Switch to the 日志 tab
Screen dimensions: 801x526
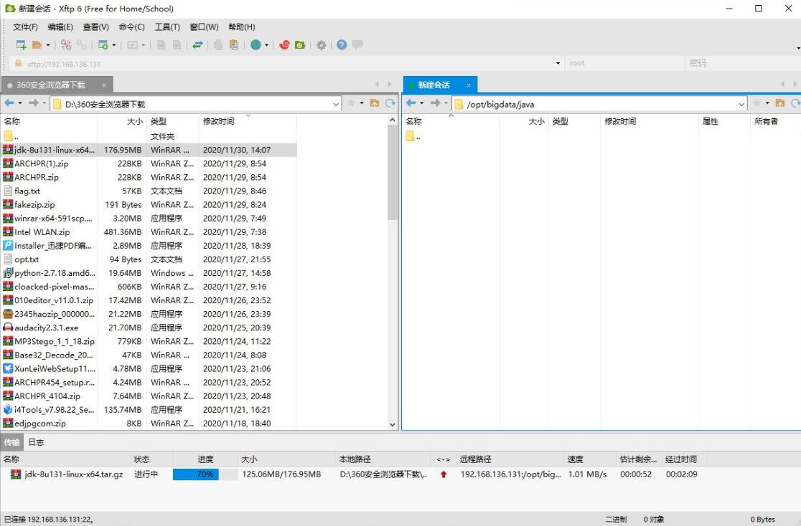[x=36, y=442]
